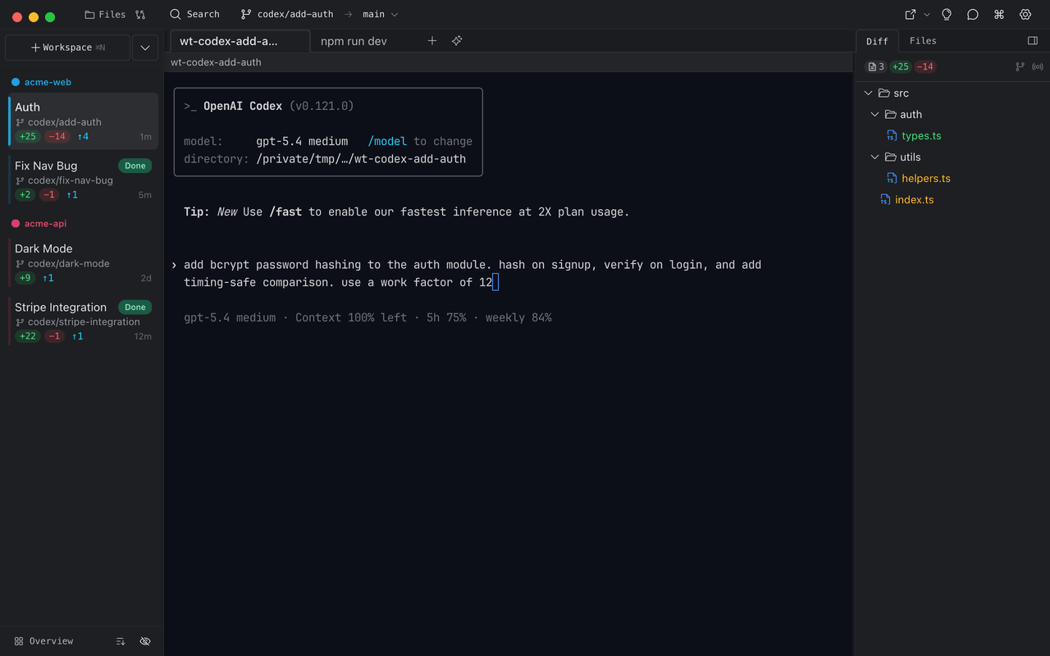1050x656 pixels.
Task: Switch to the Files tab in right panel
Action: coord(923,41)
